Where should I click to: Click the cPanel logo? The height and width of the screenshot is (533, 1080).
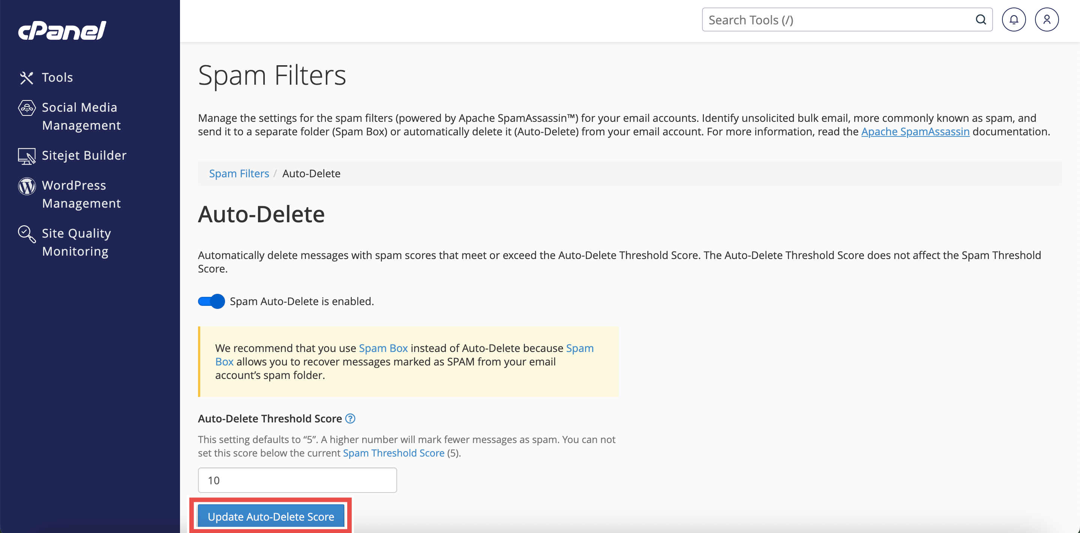(x=62, y=30)
